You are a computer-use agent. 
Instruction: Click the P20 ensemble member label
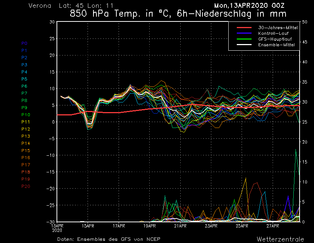click(x=25, y=186)
